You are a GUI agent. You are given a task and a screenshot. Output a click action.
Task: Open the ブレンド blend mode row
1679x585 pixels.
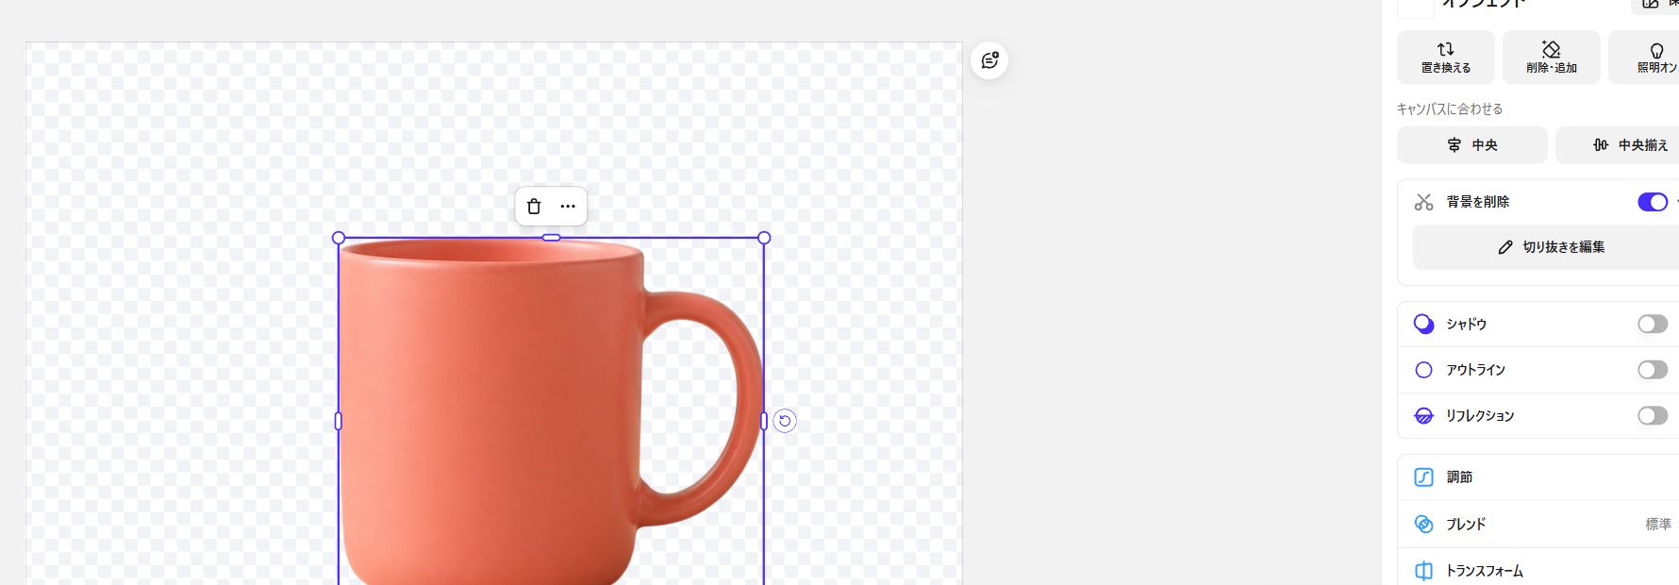[1538, 525]
